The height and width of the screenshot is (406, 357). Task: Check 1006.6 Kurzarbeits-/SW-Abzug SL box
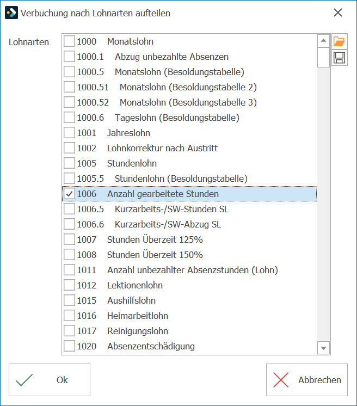click(69, 224)
